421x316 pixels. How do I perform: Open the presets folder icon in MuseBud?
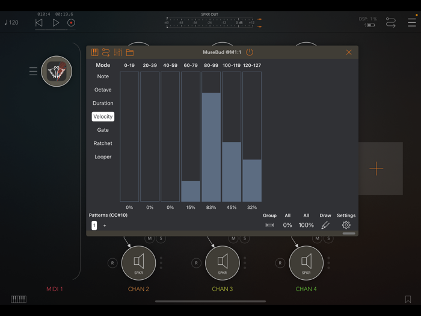pyautogui.click(x=130, y=52)
